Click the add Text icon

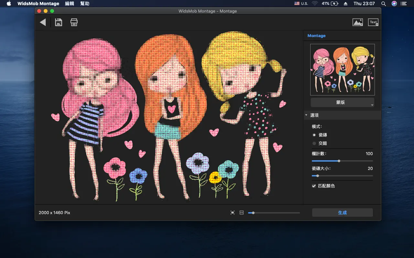click(x=373, y=22)
